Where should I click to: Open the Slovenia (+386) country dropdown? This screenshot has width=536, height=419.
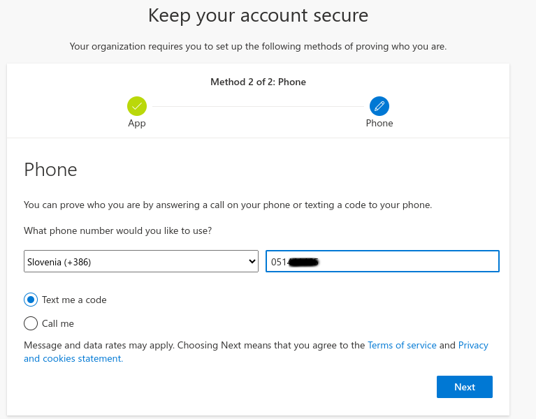click(x=141, y=261)
